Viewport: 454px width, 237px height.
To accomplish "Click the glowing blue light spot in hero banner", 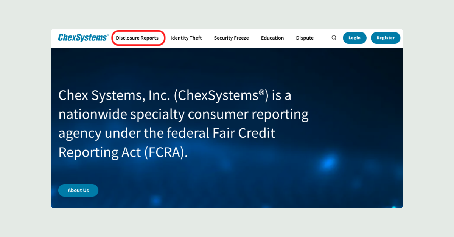I will pyautogui.click(x=326, y=163).
